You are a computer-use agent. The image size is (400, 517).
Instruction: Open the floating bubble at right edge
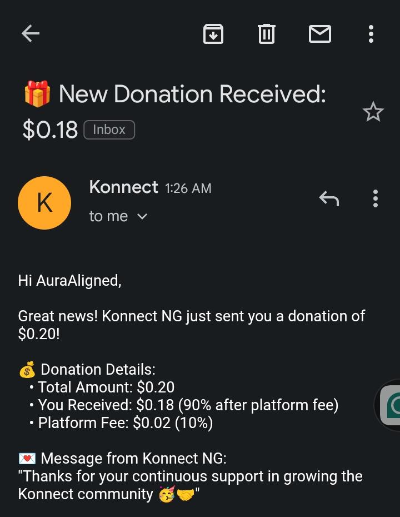[390, 405]
